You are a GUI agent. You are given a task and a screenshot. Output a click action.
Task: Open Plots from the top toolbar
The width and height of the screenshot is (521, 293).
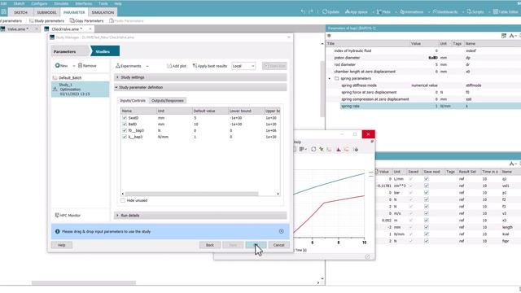(383, 12)
